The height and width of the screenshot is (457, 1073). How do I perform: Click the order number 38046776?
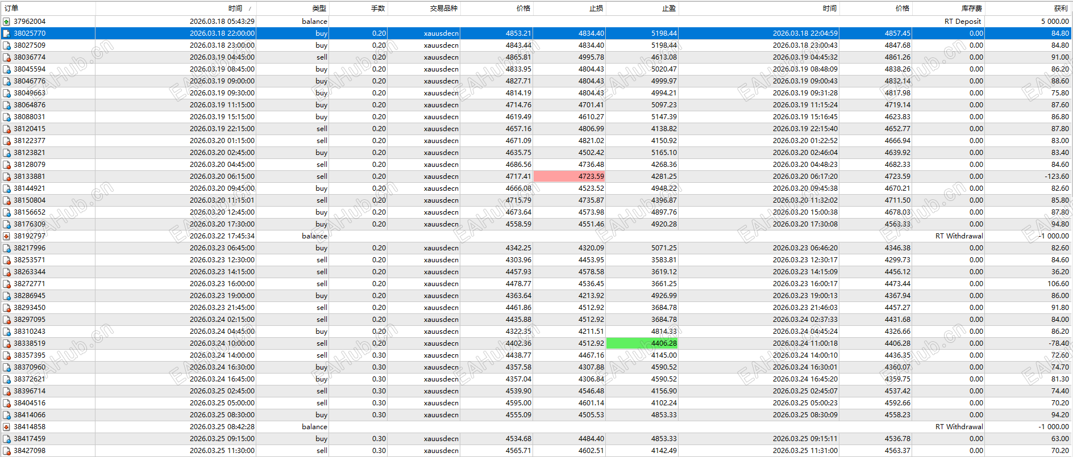pos(30,81)
